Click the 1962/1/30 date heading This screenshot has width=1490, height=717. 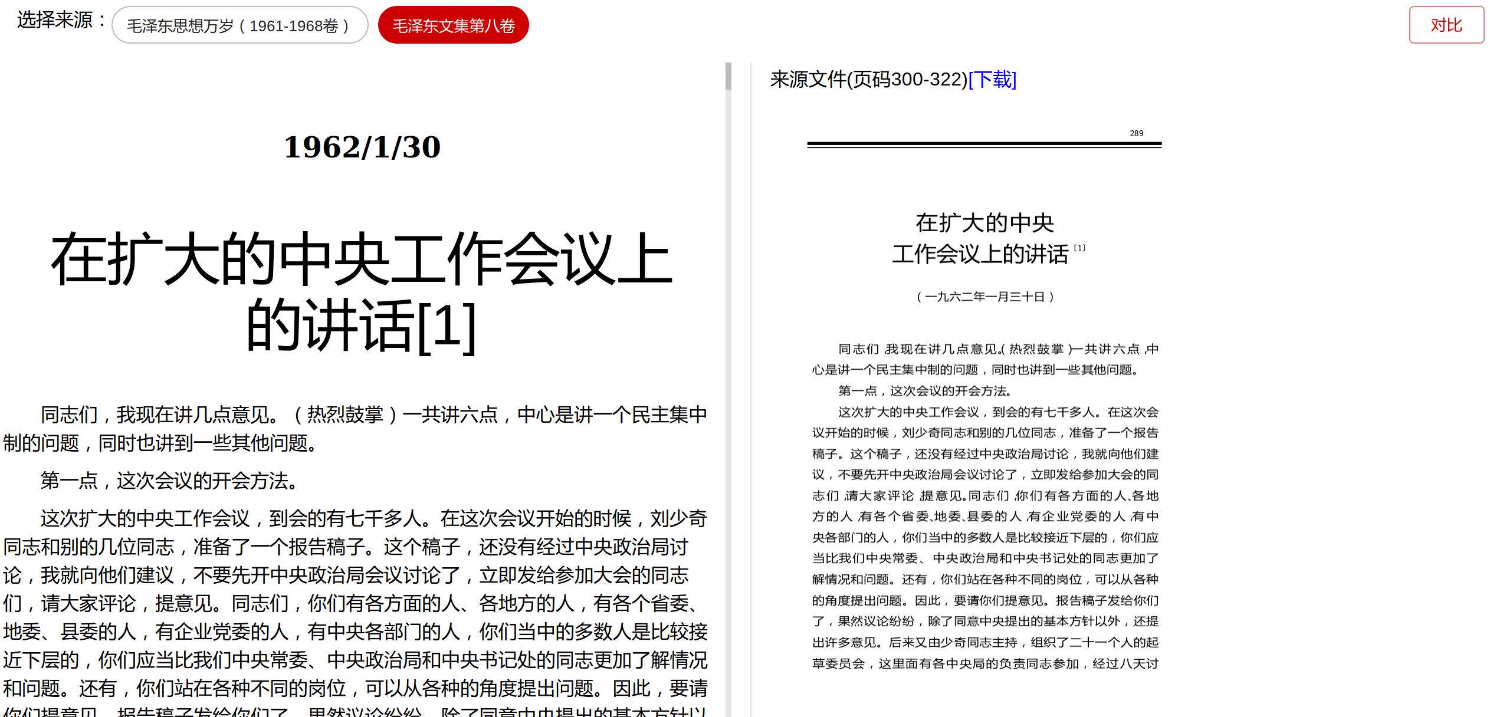[x=362, y=147]
